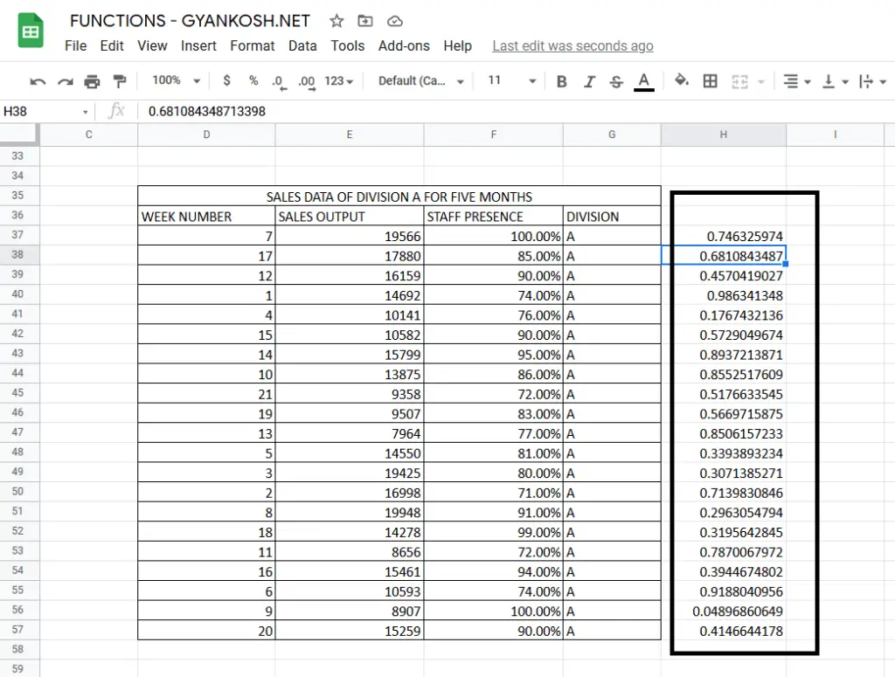Select the cell with value 0.04896860649
This screenshot has height=677, width=895.
coord(723,611)
